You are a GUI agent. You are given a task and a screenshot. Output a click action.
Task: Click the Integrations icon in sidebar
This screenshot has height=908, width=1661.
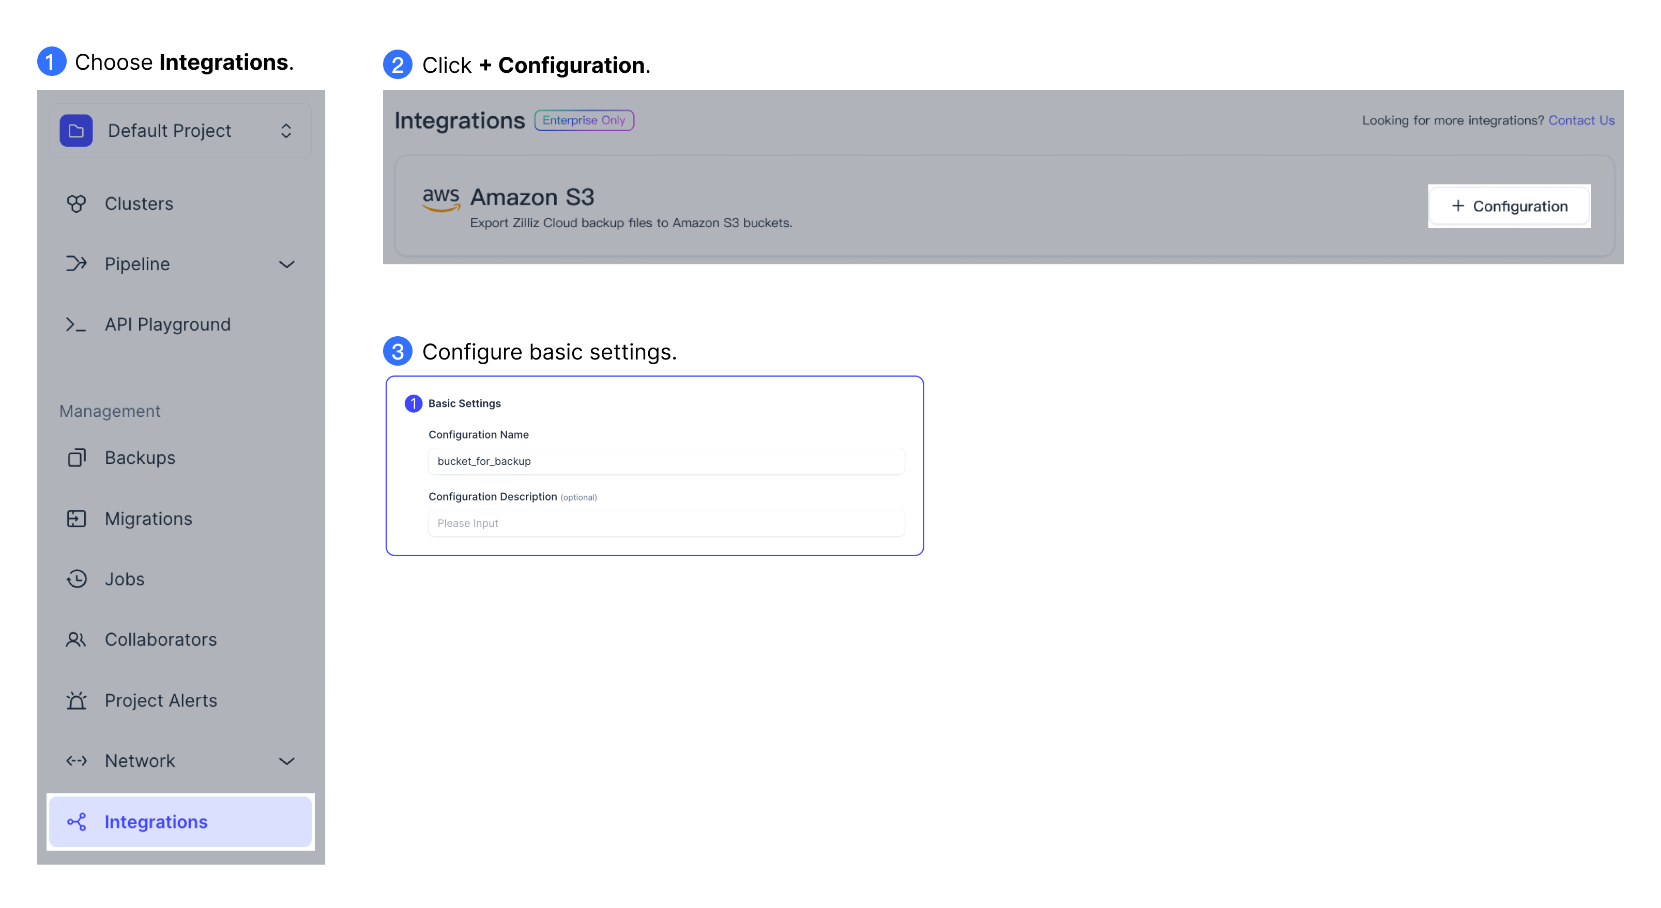tap(76, 823)
